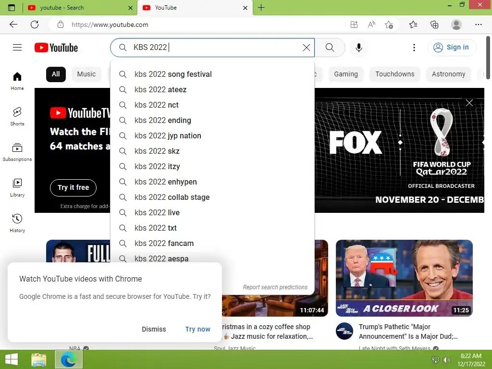Open File Explorer from the taskbar

pos(38,359)
